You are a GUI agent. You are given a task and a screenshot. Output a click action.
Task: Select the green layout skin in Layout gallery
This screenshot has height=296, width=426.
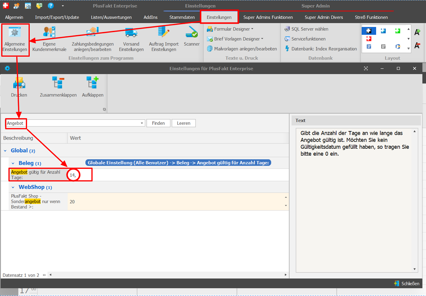[x=398, y=31]
